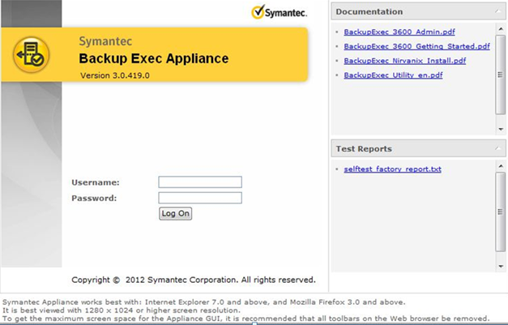
Task: Click the toolbar removal recommendation line
Action: [246, 319]
